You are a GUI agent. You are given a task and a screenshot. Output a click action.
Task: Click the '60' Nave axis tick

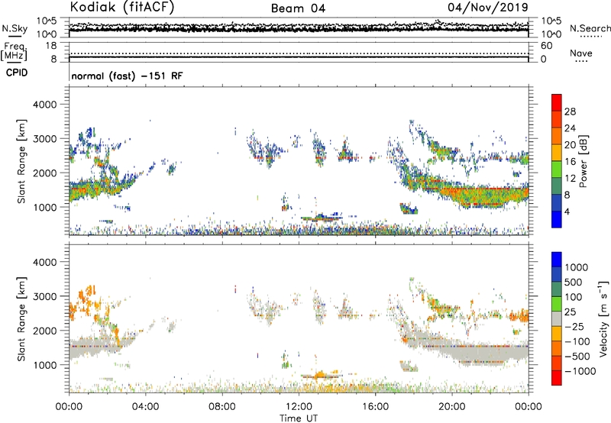546,46
